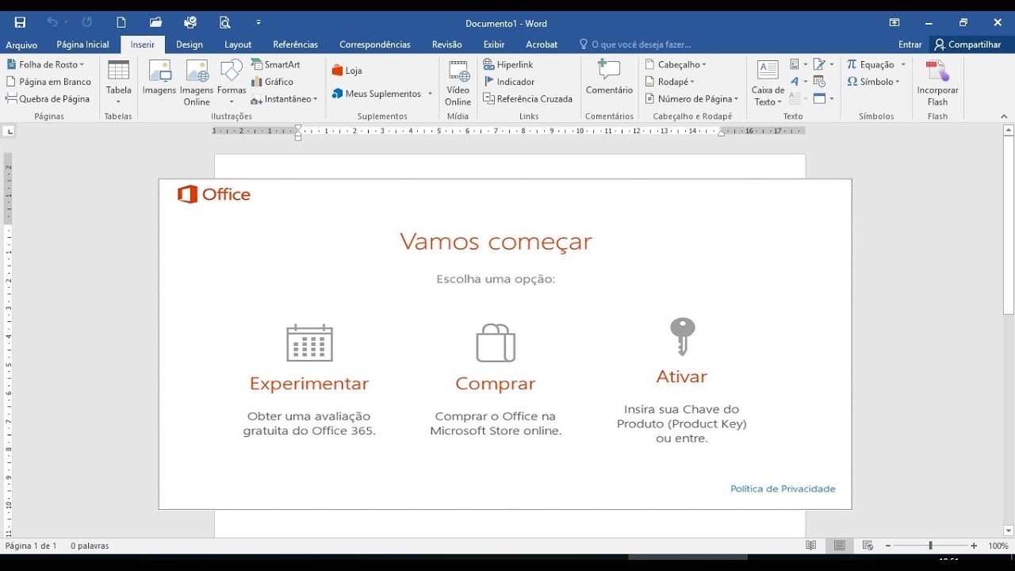Switch to the Exibir tab
Image resolution: width=1015 pixels, height=571 pixels.
tap(494, 44)
